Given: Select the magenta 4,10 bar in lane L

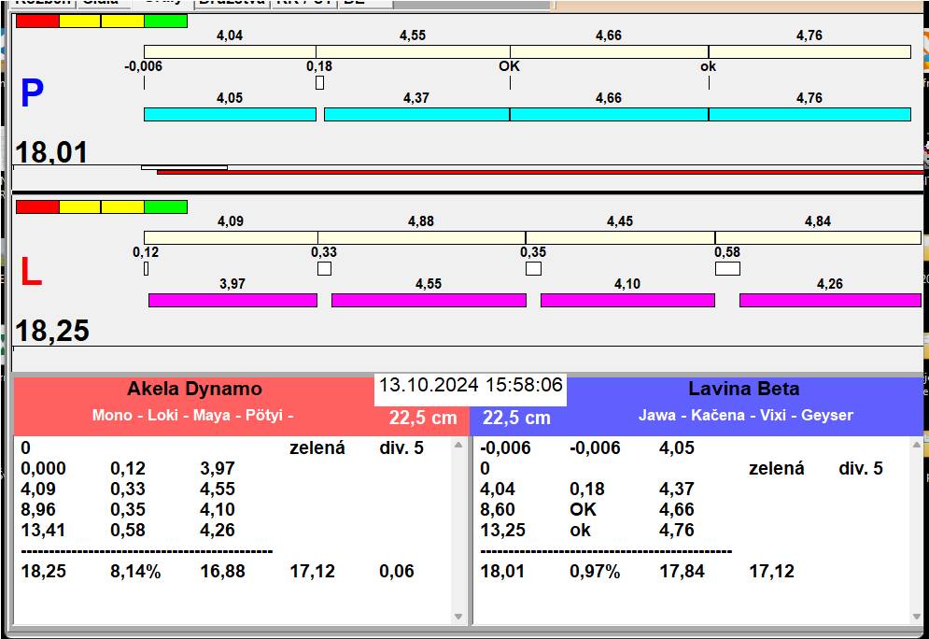Looking at the screenshot, I should pos(627,300).
